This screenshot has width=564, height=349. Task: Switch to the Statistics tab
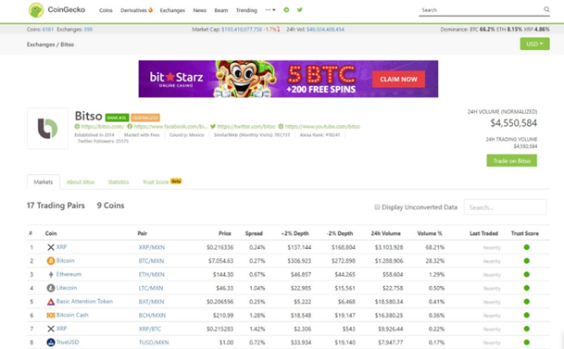119,181
